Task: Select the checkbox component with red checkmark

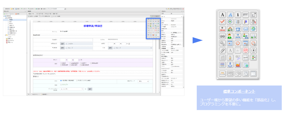Action: [223, 22]
